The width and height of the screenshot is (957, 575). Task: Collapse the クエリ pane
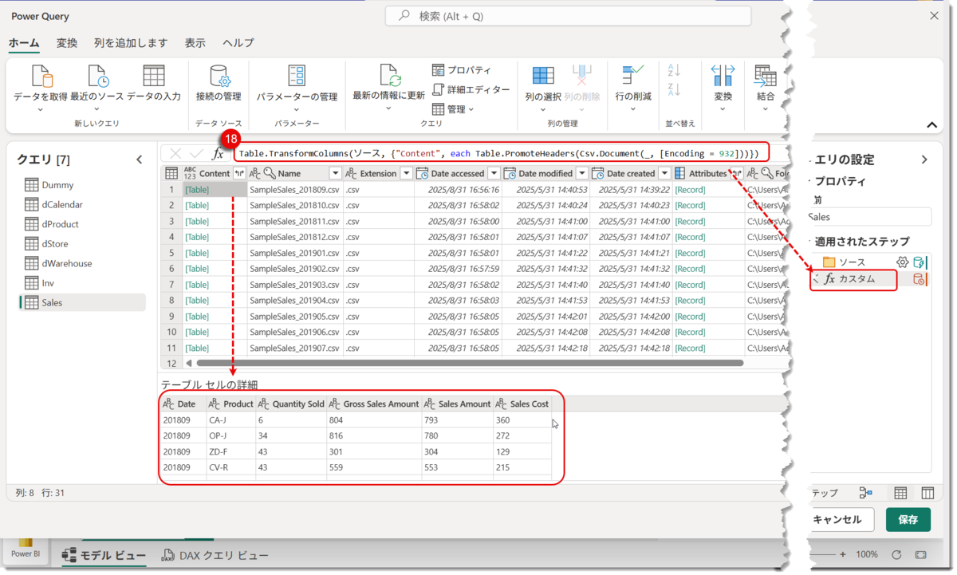(x=140, y=160)
